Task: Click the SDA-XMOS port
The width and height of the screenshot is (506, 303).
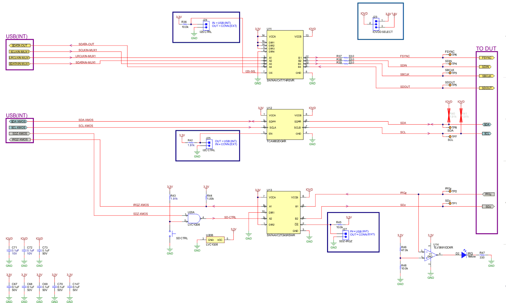Action: (x=18, y=122)
